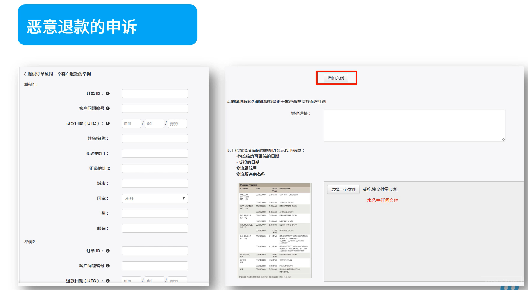The width and height of the screenshot is (528, 290).
Task: Click the heading 3.提供订单被同一个客户退款的举例
Action: [57, 74]
